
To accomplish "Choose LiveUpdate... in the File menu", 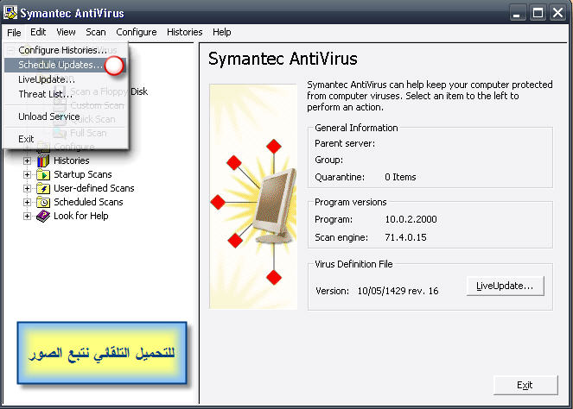I will pos(66,79).
